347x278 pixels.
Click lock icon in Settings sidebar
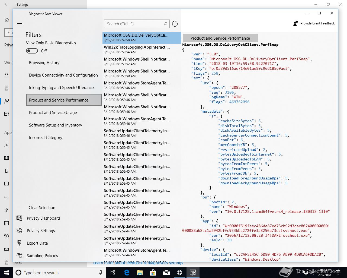coord(7,75)
